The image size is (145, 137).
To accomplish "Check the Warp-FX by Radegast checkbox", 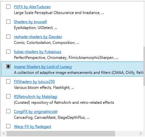I will 8,126.
